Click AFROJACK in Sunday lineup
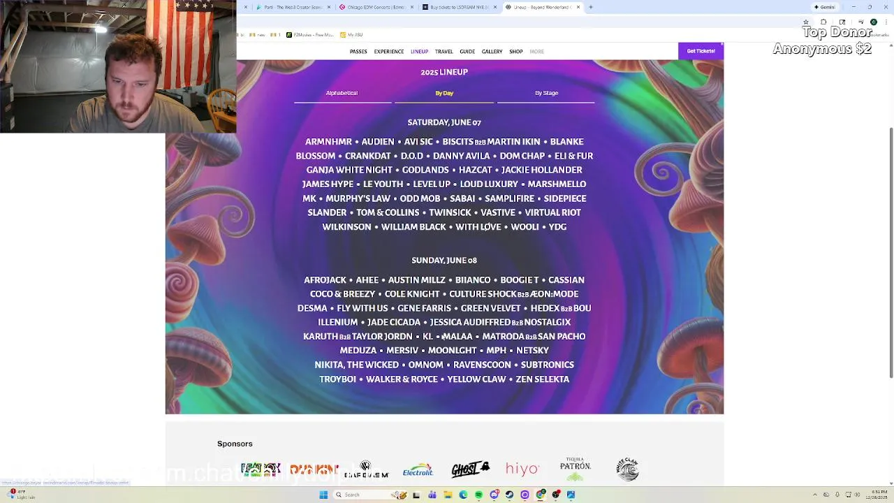894x503 pixels. [325, 280]
